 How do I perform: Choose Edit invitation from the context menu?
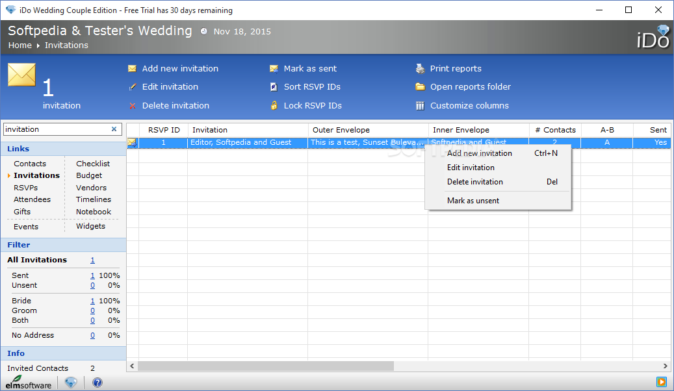pos(498,167)
